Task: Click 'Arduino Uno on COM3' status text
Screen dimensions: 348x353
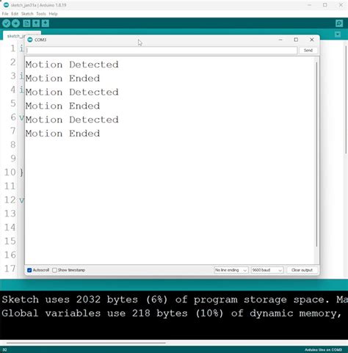Action: click(x=323, y=350)
